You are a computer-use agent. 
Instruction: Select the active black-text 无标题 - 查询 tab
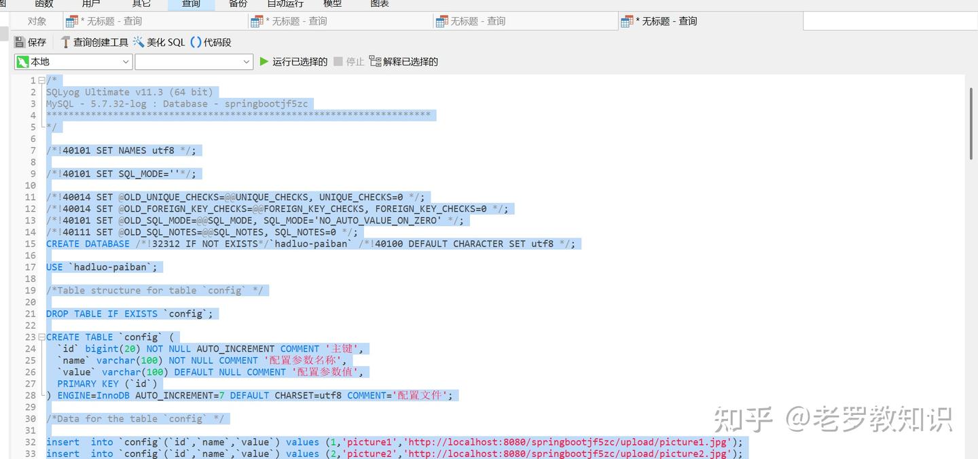[710, 21]
